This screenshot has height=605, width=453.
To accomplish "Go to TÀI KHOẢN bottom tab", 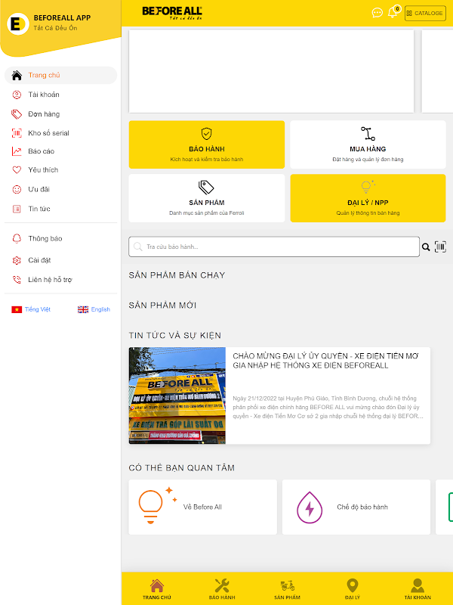I will point(418,589).
